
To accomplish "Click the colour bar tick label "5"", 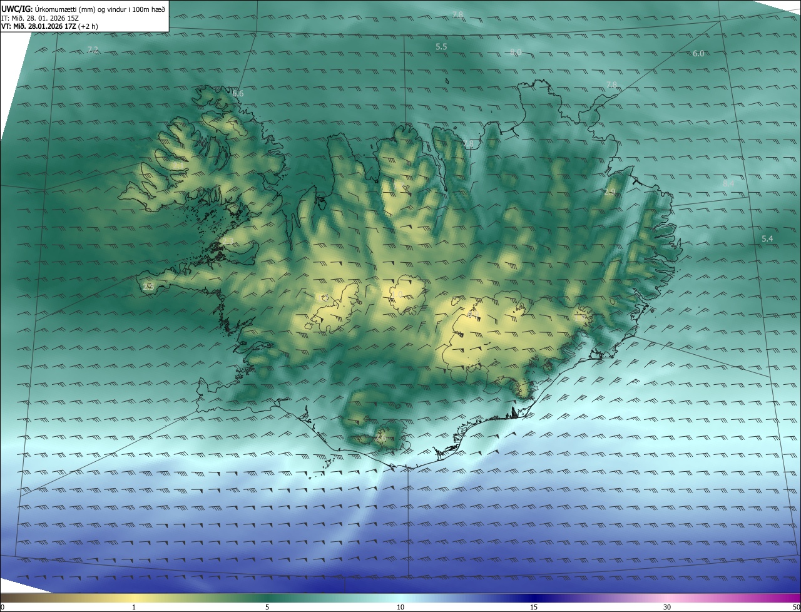I will tap(267, 607).
